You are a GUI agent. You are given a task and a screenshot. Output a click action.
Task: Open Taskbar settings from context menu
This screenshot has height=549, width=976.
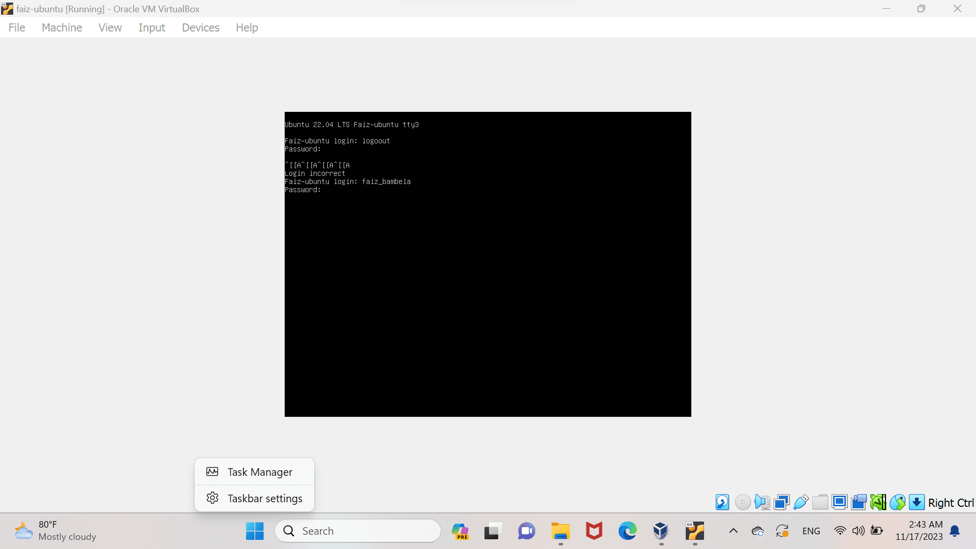(254, 499)
